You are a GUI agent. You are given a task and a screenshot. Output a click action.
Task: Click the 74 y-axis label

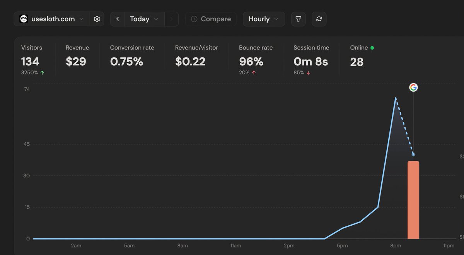[x=27, y=89]
